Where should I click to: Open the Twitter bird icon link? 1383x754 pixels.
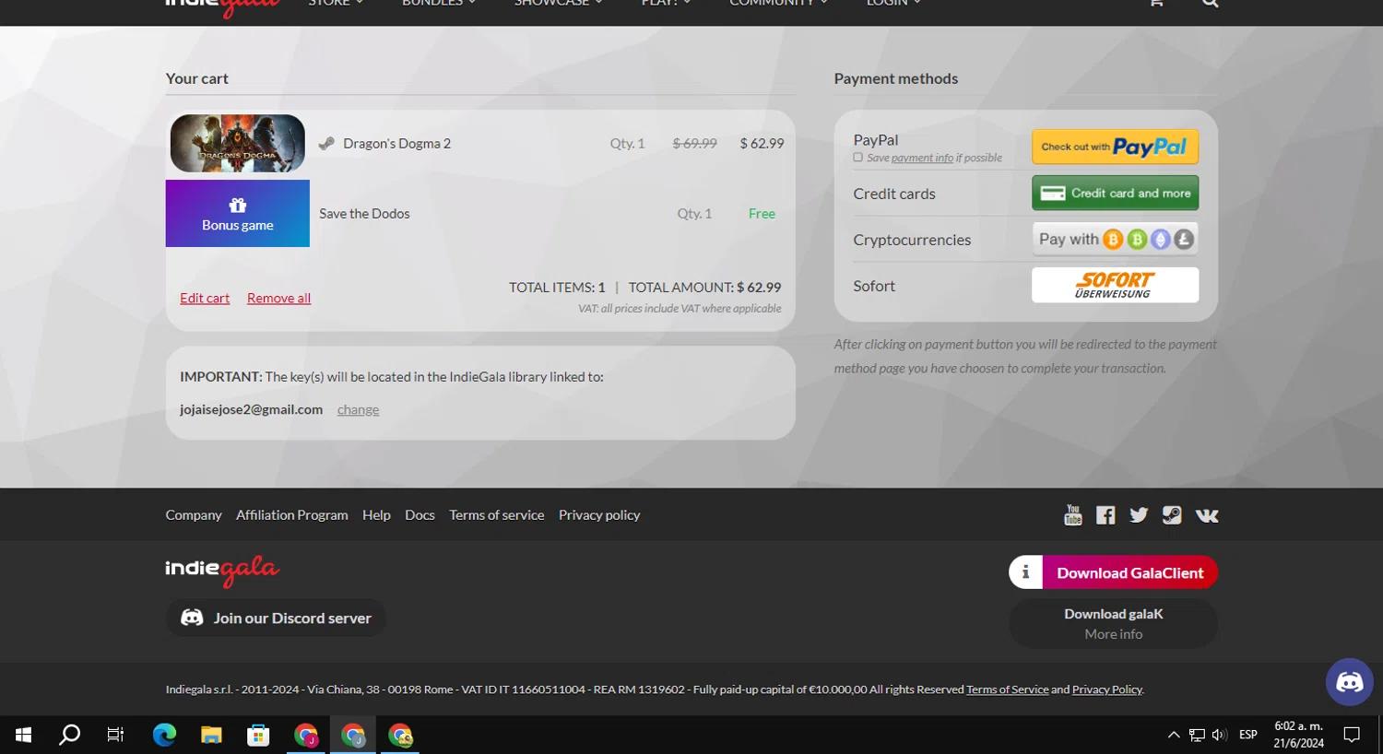[x=1139, y=515]
